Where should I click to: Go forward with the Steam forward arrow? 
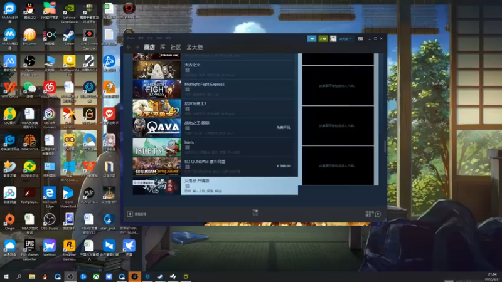[x=137, y=48]
